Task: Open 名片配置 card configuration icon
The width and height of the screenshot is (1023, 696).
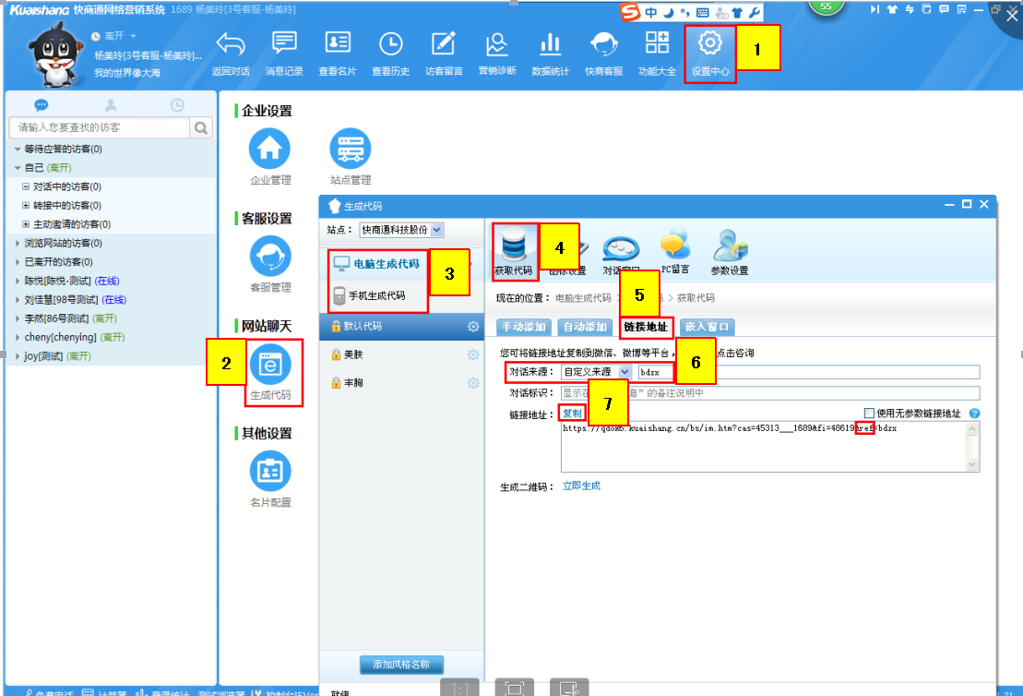Action: point(270,471)
